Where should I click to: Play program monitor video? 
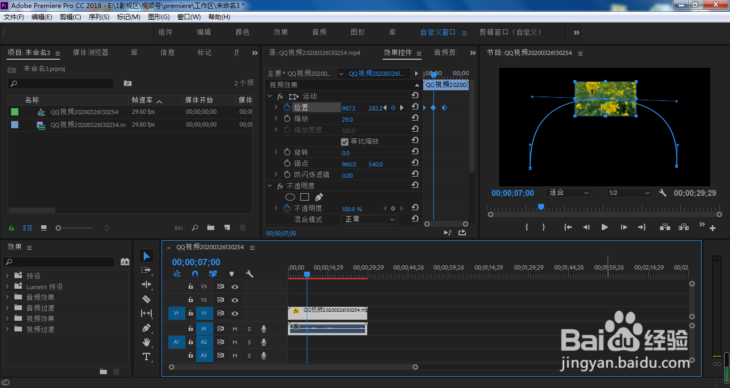(x=605, y=227)
